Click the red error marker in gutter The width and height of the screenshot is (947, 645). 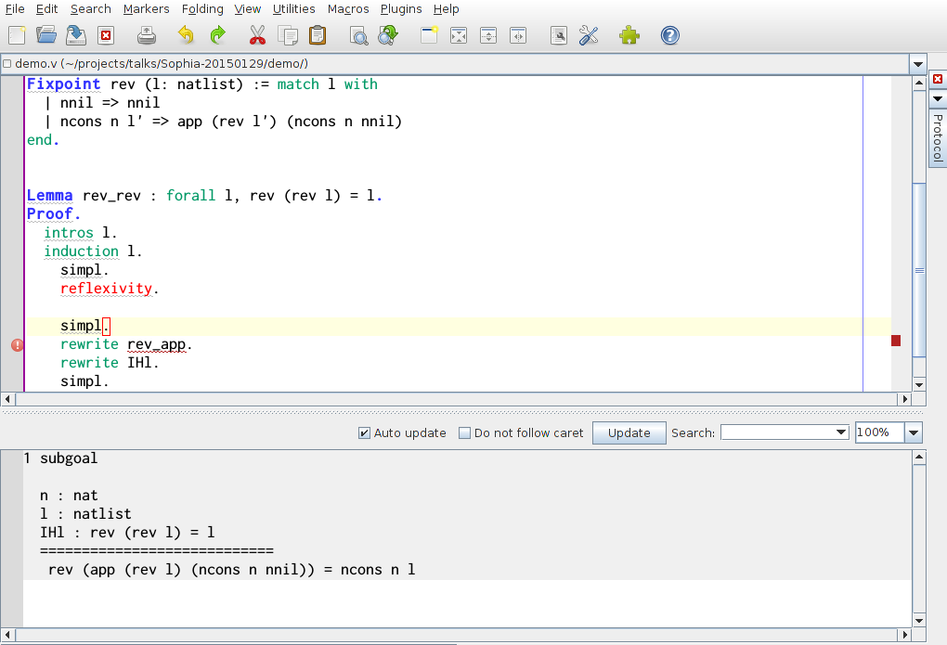pyautogui.click(x=17, y=344)
